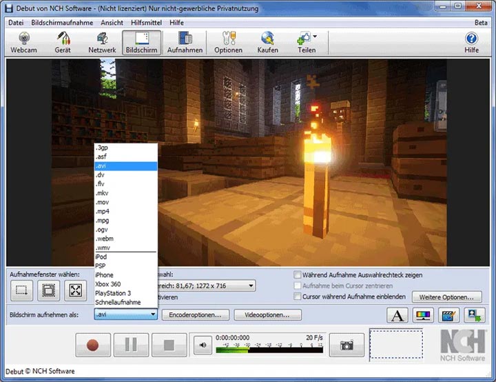Open the text caption tool
This screenshot has width=496, height=382.
[397, 315]
